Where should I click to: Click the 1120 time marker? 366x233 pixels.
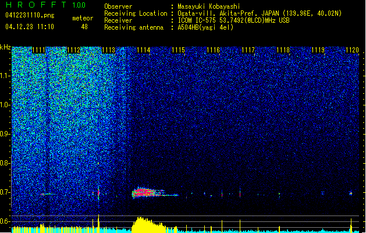pos(352,50)
